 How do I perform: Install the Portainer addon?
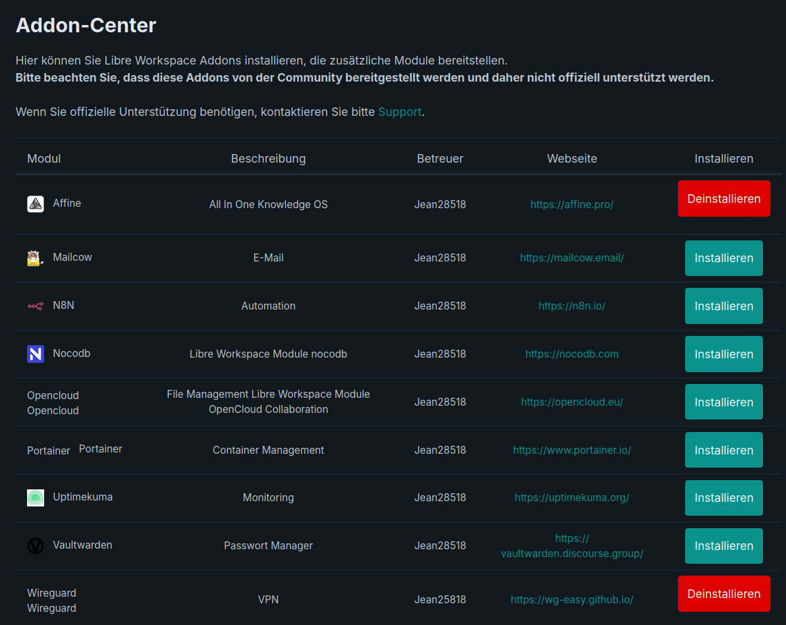[723, 450]
